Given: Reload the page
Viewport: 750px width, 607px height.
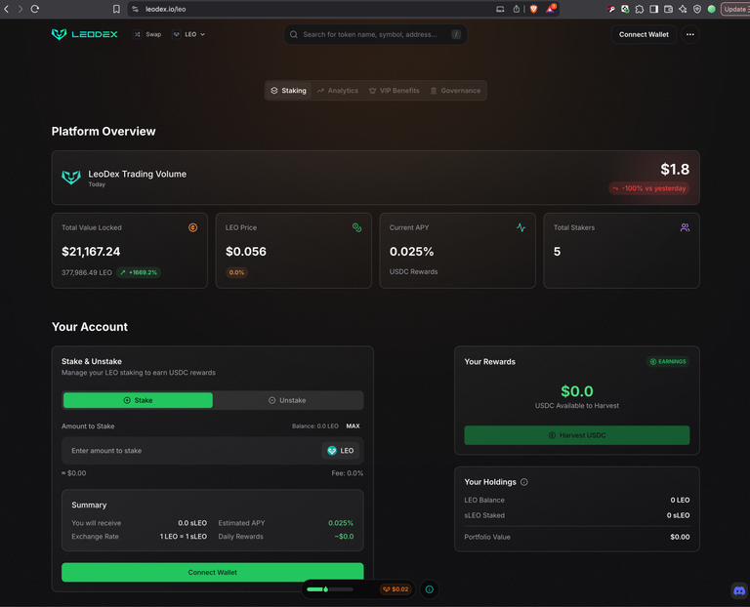Looking at the screenshot, I should (35, 9).
